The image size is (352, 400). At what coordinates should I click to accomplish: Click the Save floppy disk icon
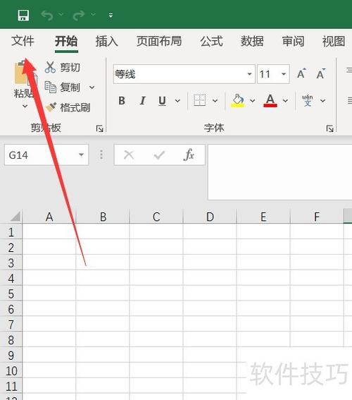(23, 16)
